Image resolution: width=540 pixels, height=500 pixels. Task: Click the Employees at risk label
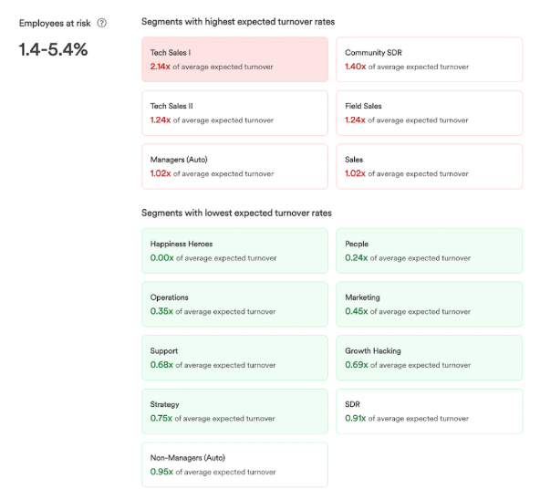(55, 23)
